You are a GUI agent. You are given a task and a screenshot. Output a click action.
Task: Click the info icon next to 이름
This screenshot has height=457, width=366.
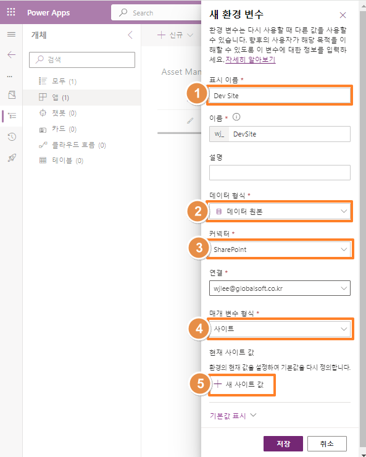236,117
